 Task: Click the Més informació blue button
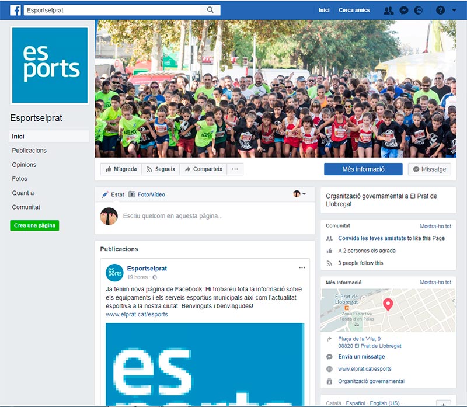(x=363, y=169)
